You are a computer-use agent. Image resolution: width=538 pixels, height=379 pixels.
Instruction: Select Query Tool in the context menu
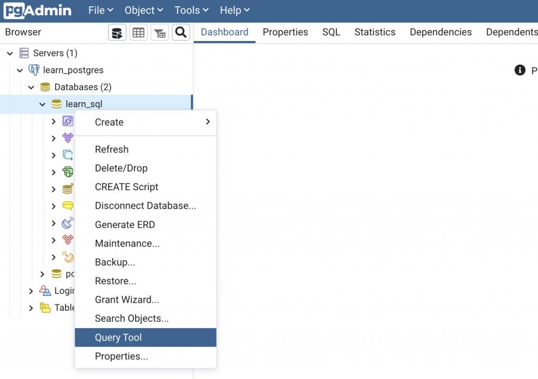tap(146, 337)
